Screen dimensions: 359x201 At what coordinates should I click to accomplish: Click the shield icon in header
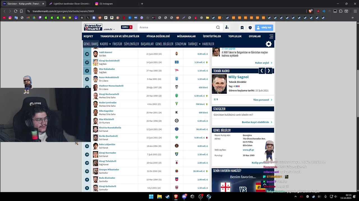pyautogui.click(x=250, y=28)
